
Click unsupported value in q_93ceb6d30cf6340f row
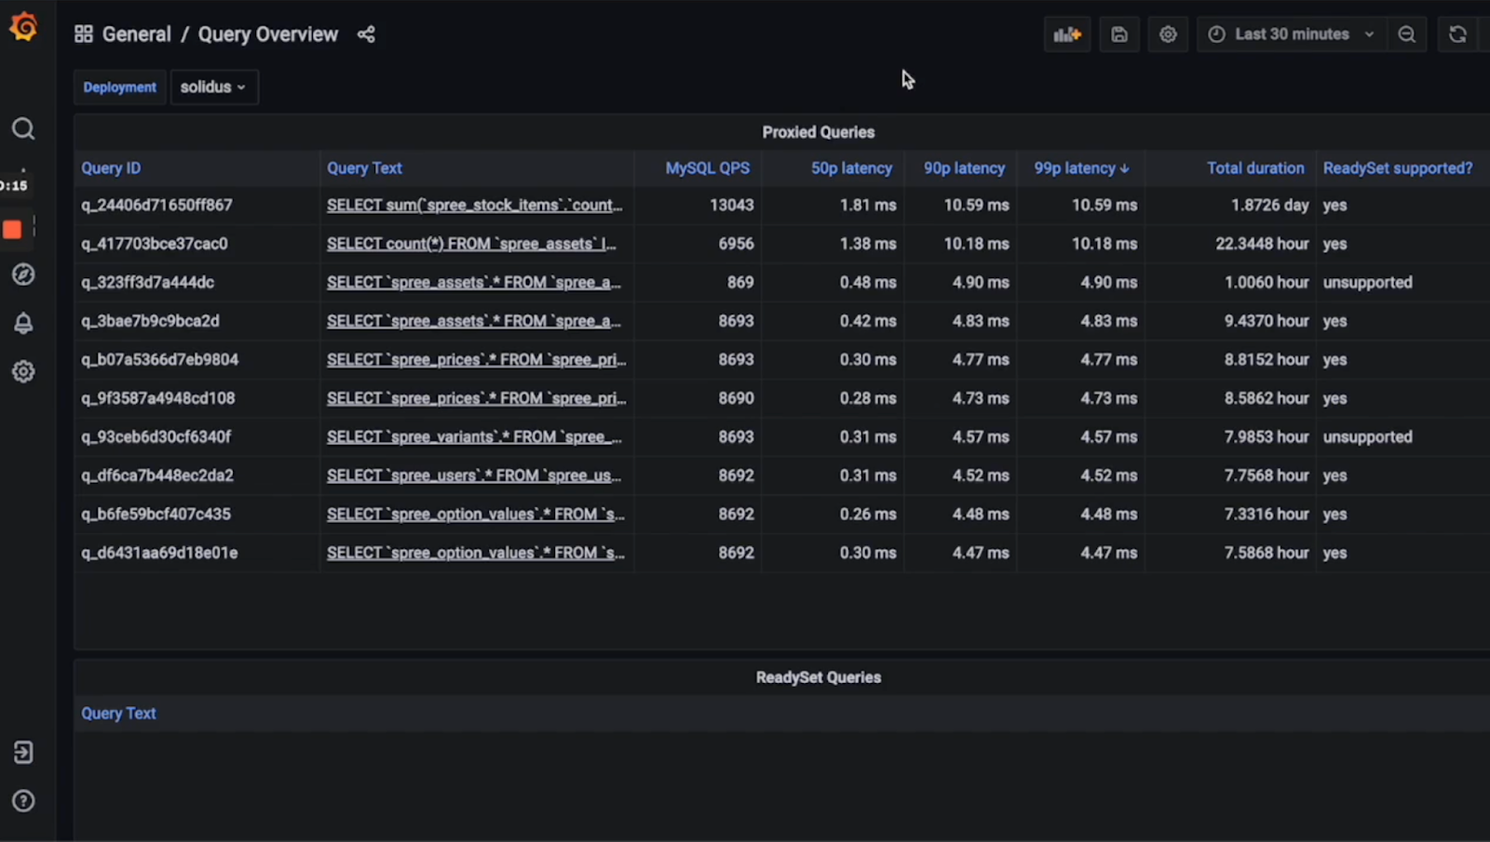[x=1367, y=436]
